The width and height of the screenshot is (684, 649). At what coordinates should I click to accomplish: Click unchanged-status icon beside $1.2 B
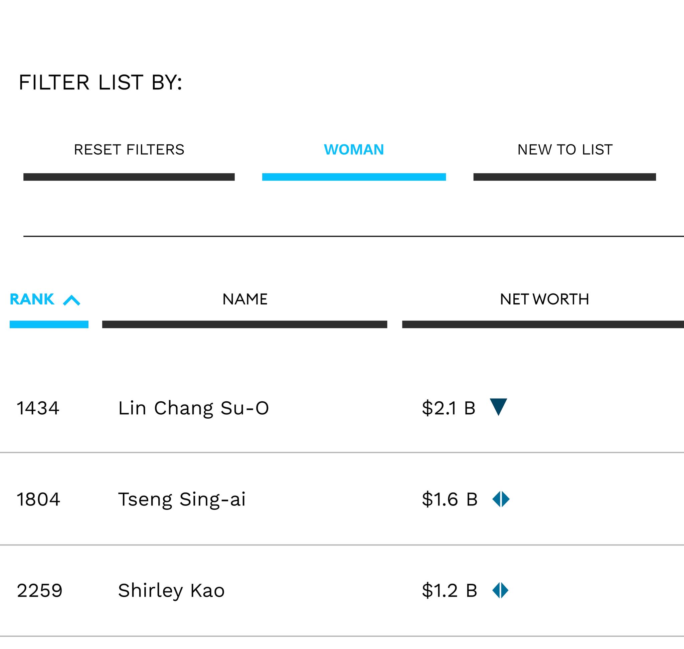pyautogui.click(x=500, y=590)
